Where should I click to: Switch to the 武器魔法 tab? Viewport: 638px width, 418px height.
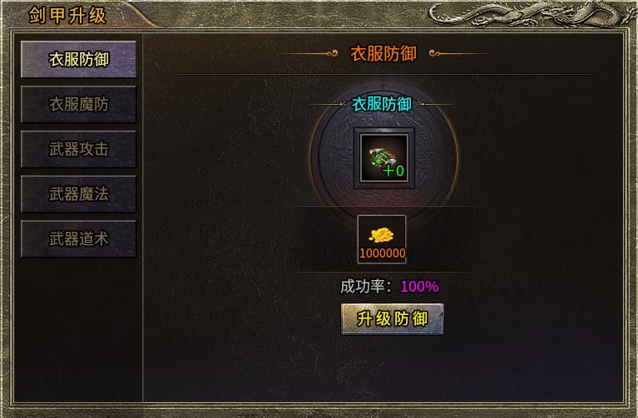[x=78, y=194]
